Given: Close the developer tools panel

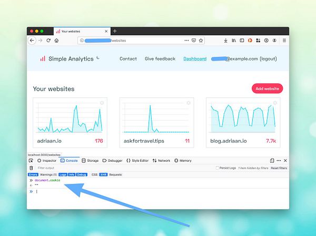Looking at the screenshot, I should click(x=285, y=161).
